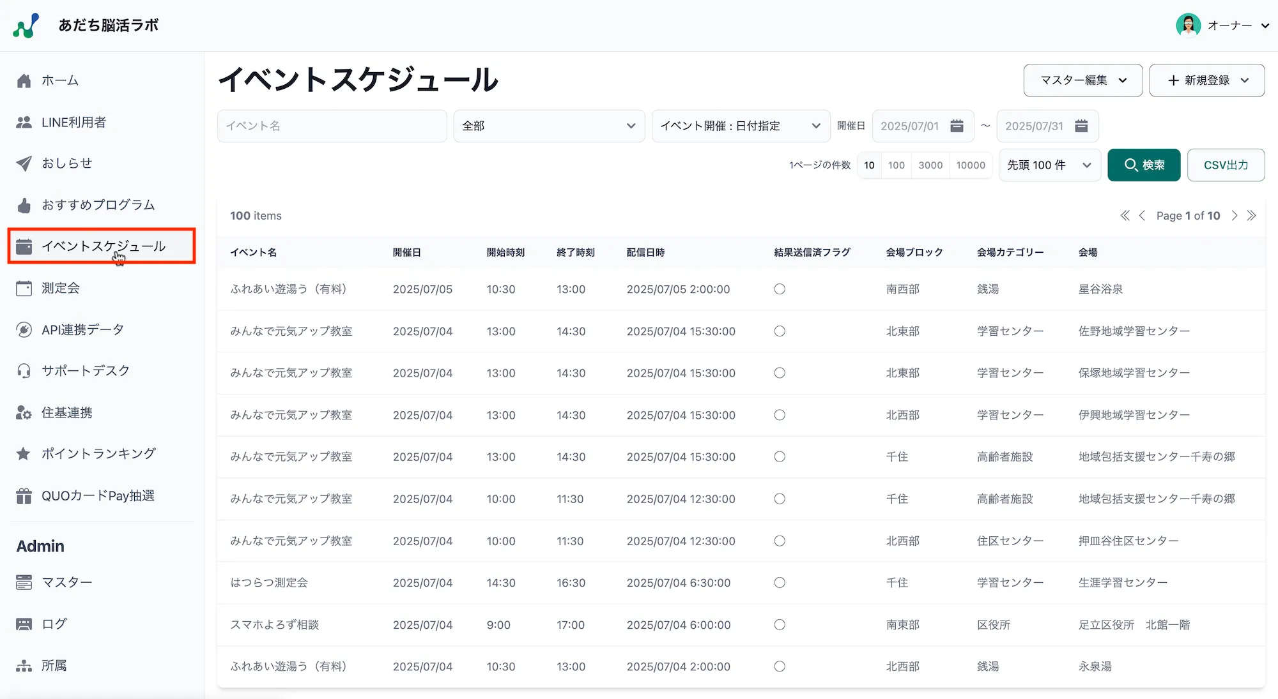Enable the flag circle for はつらつ測定会
The width and height of the screenshot is (1278, 699).
point(780,582)
